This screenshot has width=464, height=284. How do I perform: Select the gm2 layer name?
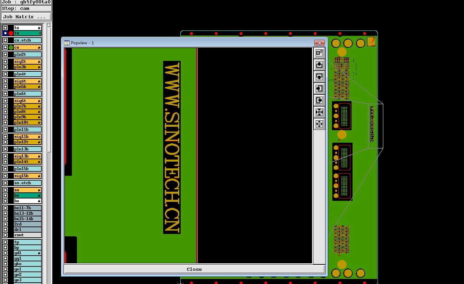point(28,275)
